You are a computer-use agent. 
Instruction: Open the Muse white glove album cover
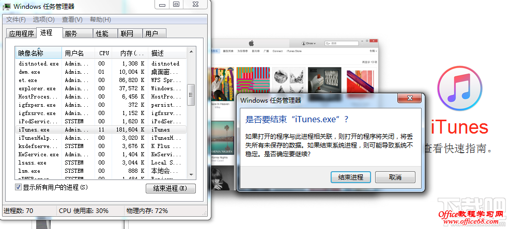(324, 80)
